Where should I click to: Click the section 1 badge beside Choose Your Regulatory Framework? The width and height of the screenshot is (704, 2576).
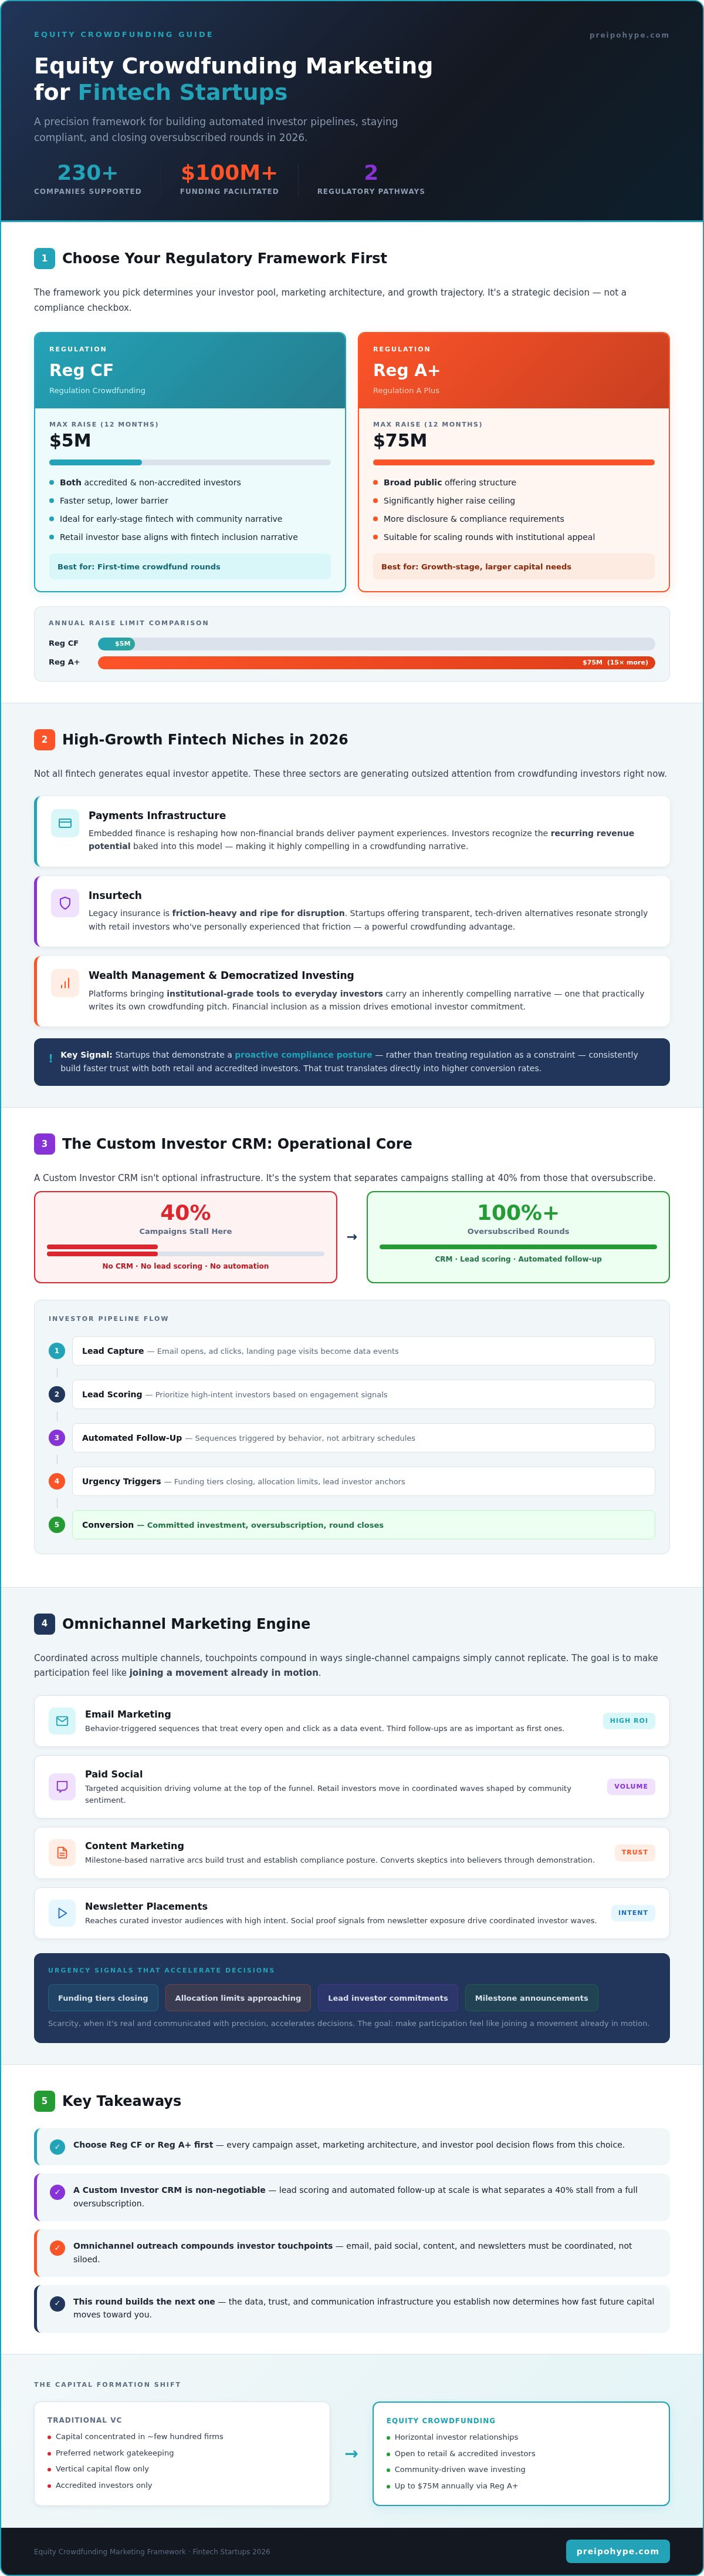pyautogui.click(x=44, y=258)
